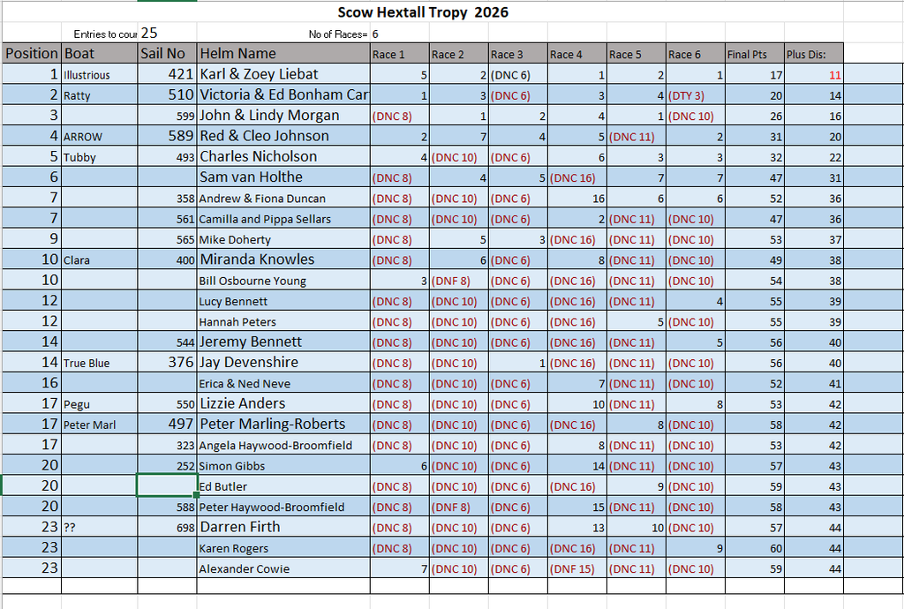Click the Helm Name column header
This screenshot has width=904, height=609.
pos(283,54)
